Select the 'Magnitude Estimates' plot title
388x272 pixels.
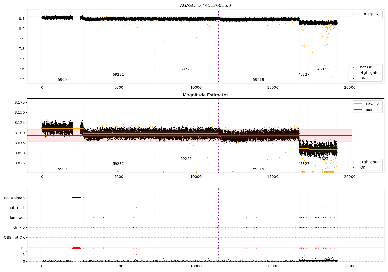(205, 95)
